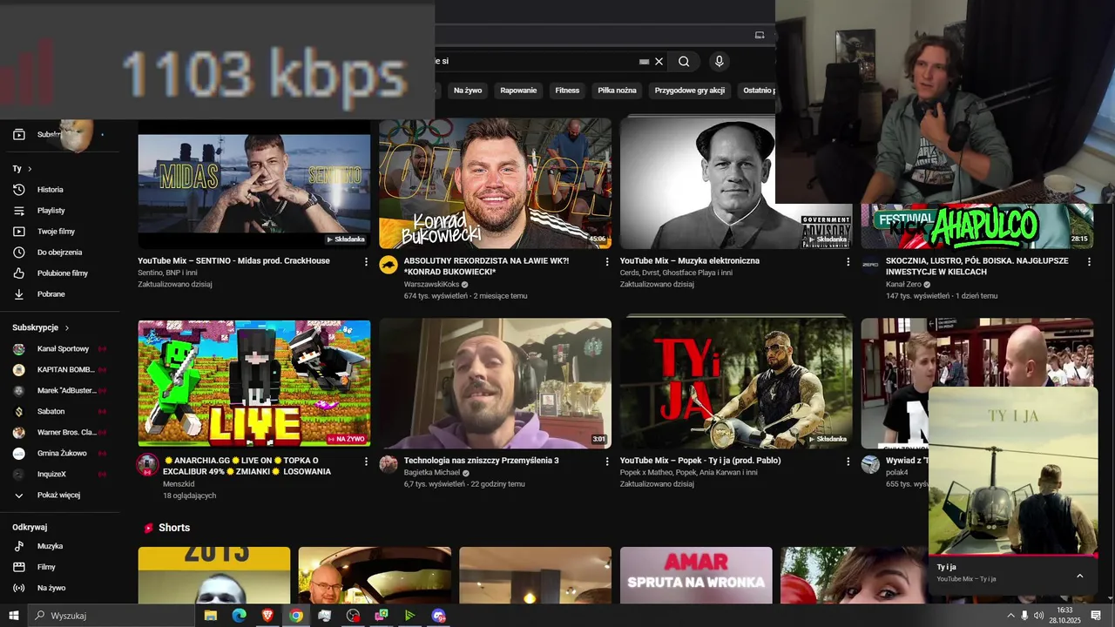
Task: Select the Na żywo filter chip
Action: coord(468,91)
